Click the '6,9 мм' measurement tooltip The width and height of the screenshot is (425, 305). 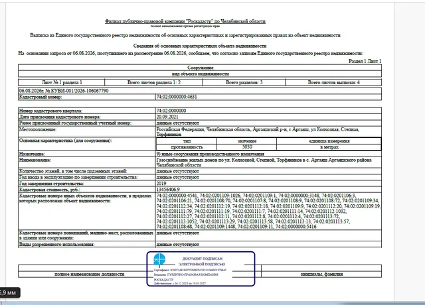click(9, 292)
